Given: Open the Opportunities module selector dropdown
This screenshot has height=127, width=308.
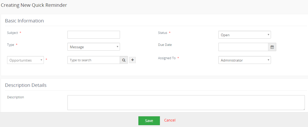Looking at the screenshot, I should (x=25, y=60).
